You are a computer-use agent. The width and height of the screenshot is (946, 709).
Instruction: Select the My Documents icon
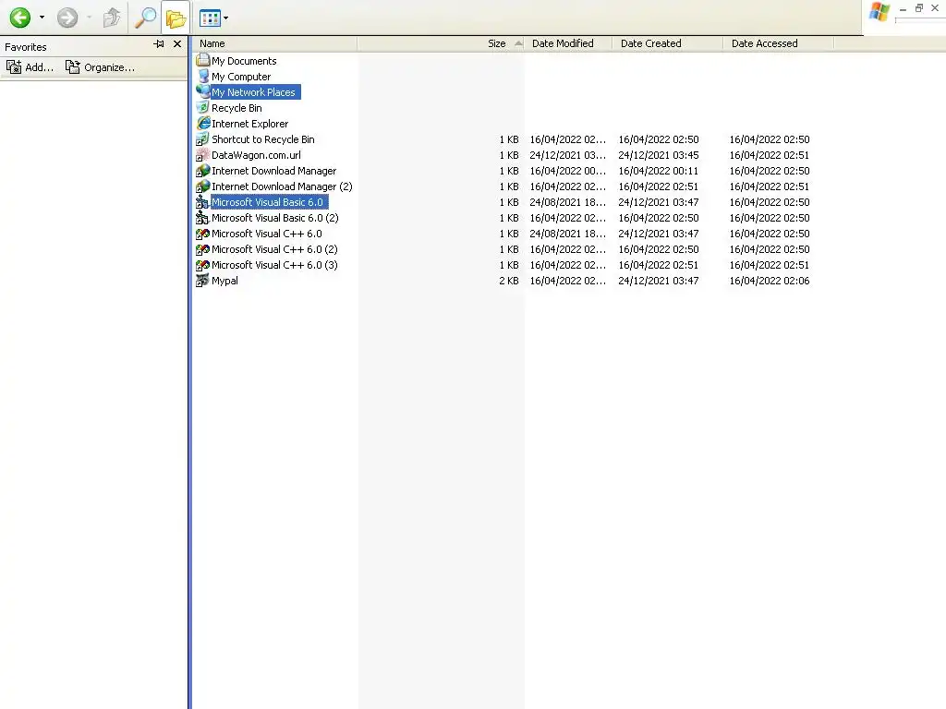click(203, 60)
